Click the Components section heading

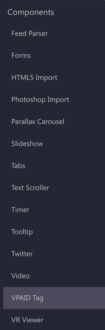[31, 12]
